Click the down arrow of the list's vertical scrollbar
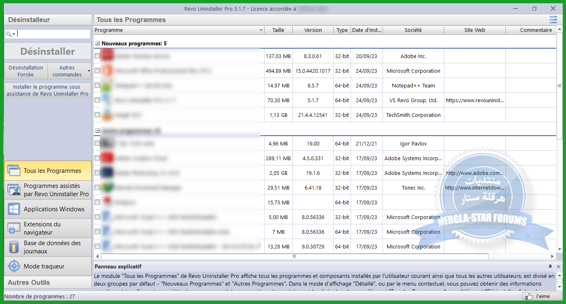The height and width of the screenshot is (304, 566). (559, 249)
